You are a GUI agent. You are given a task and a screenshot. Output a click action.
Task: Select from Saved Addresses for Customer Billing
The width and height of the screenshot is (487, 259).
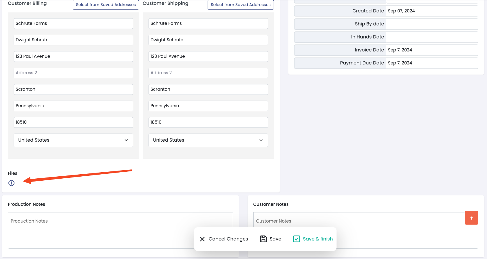pos(106,5)
